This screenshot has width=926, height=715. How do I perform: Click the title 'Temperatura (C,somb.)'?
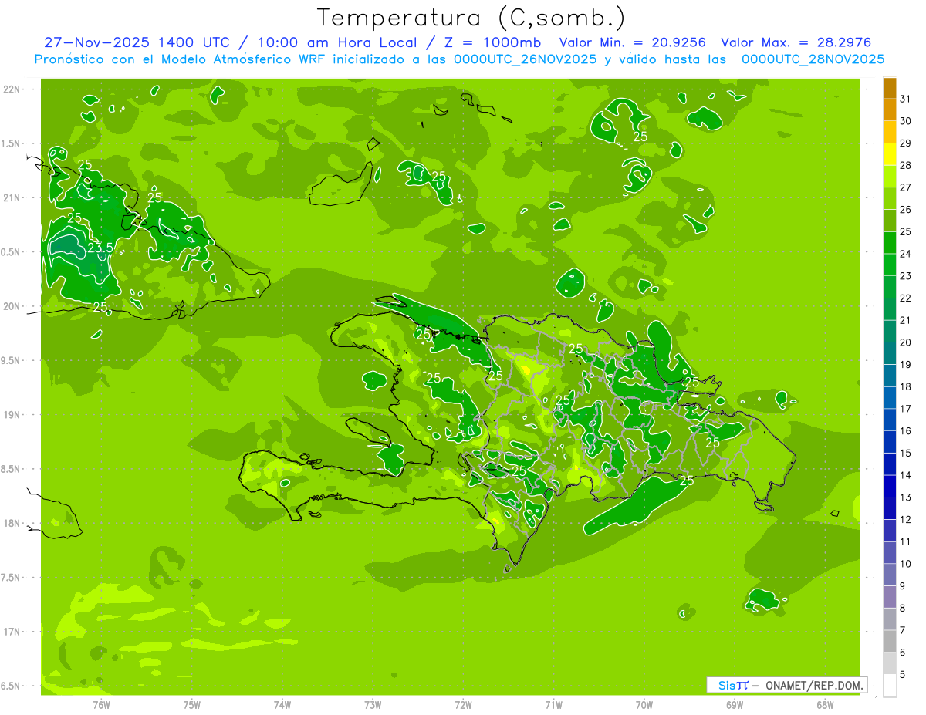point(471,18)
